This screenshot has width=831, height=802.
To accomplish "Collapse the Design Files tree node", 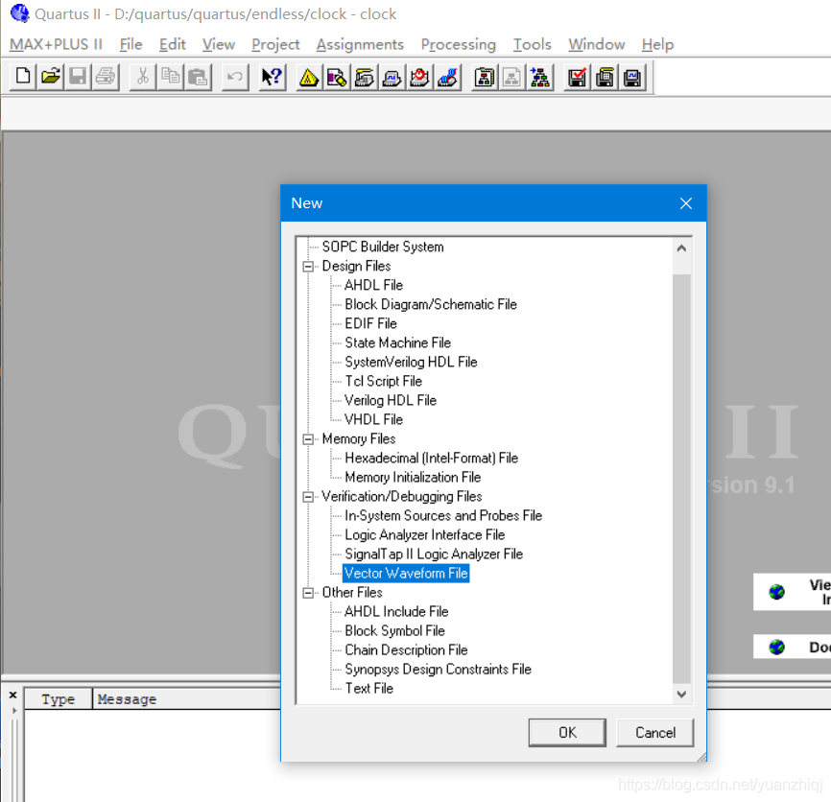I will 308,266.
